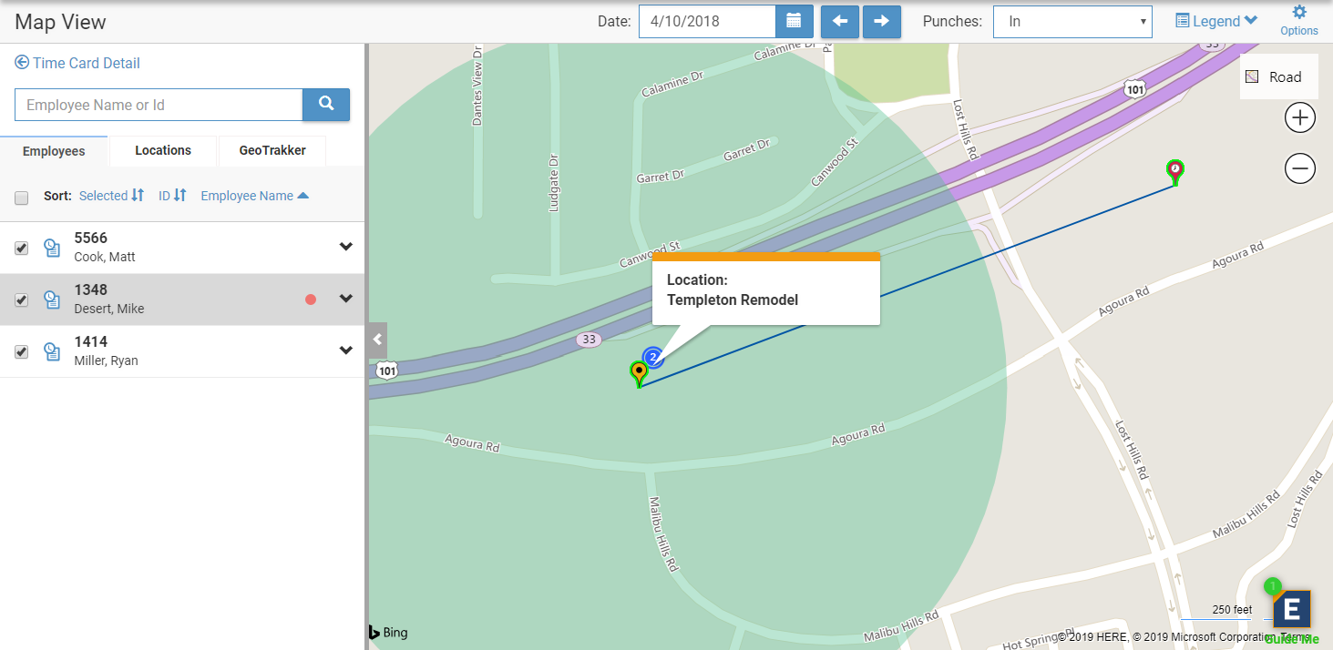
Task: Open the Punches dropdown
Action: point(1072,21)
